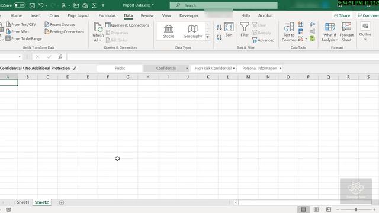
Task: Switch to Page Break Preview view
Action: (329, 209)
